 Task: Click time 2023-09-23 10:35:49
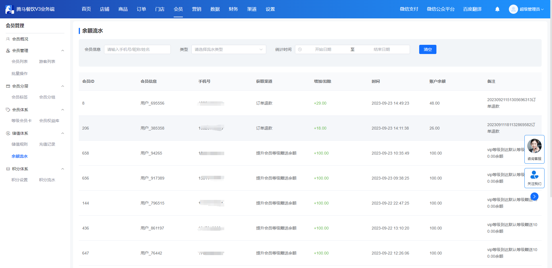coord(390,153)
